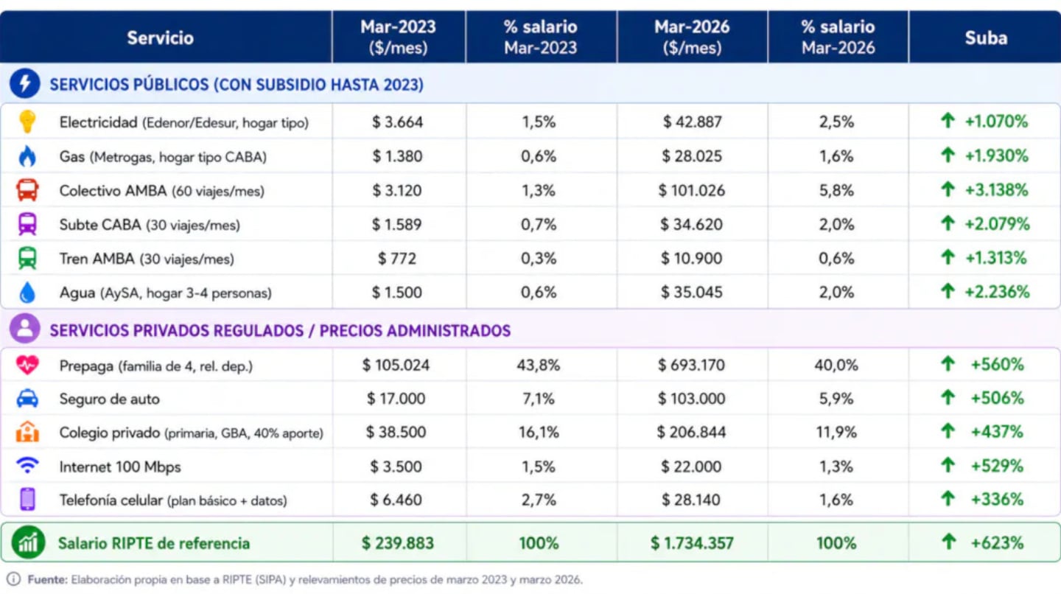Click the green up arrow in Salario RIPTE row
This screenshot has width=1061, height=594.
pos(949,543)
